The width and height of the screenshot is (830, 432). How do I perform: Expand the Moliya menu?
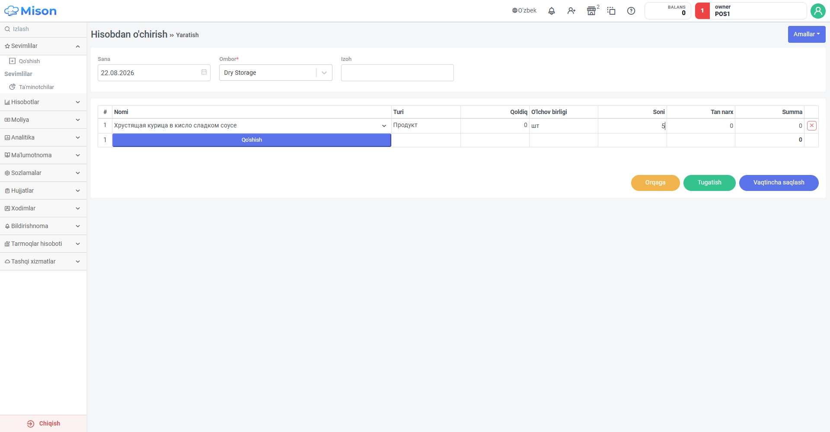point(43,120)
